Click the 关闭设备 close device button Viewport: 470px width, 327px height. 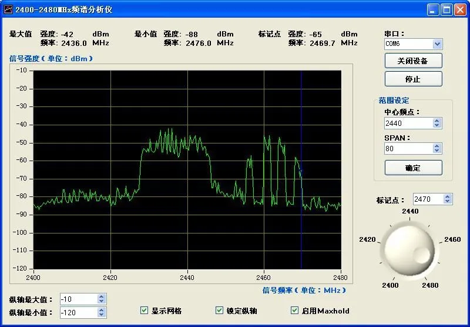[x=414, y=61]
